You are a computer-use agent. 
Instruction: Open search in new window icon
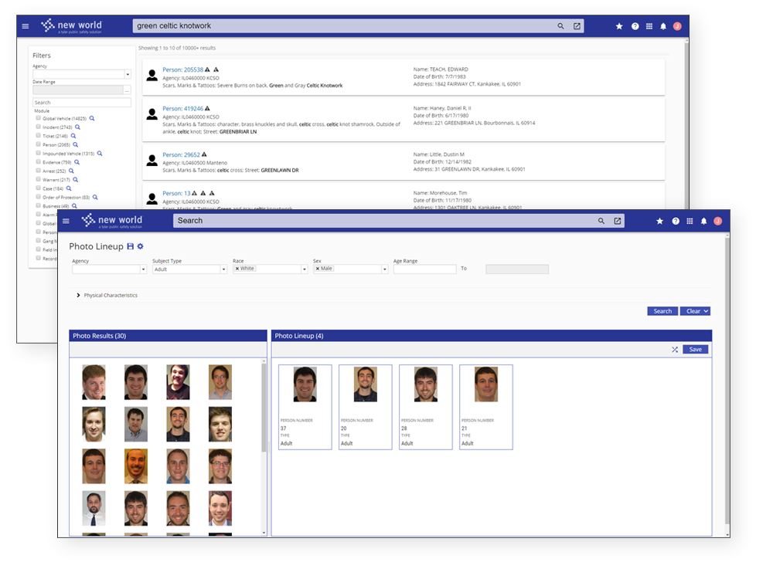coord(617,221)
